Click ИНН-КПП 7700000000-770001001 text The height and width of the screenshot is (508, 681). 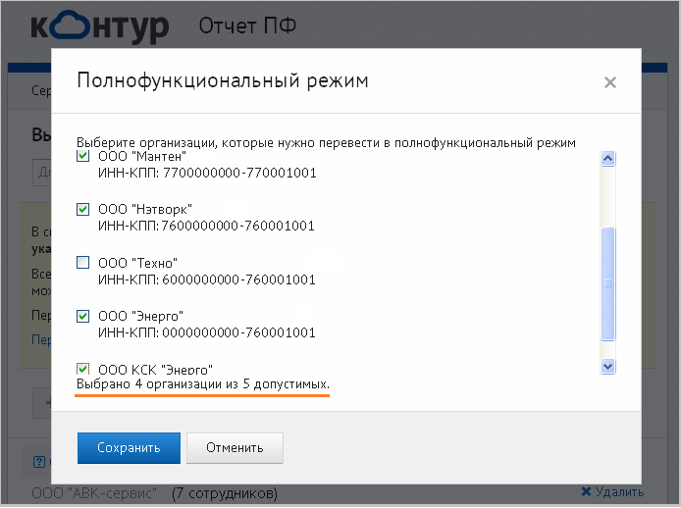pos(207,173)
